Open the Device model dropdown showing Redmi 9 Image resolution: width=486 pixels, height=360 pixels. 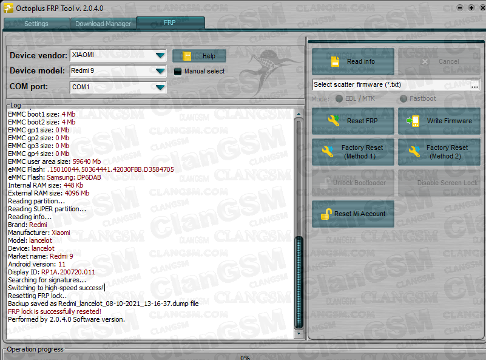pyautogui.click(x=118, y=71)
